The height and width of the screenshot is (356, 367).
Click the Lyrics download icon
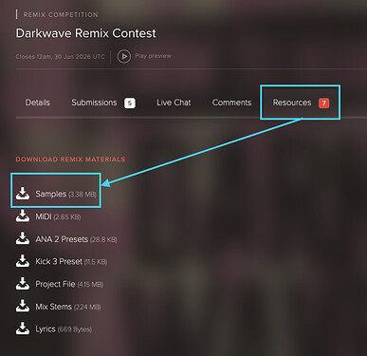click(x=23, y=328)
